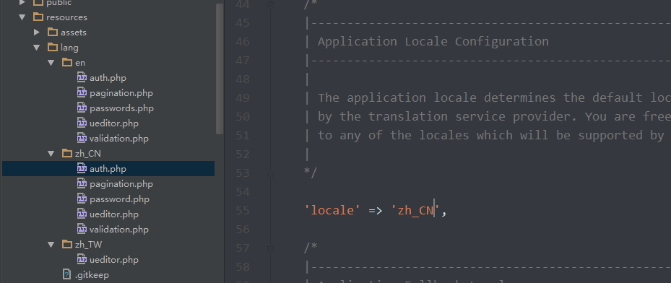This screenshot has width=671, height=283.
Task: Click line number 46 in gutter
Action: point(243,41)
